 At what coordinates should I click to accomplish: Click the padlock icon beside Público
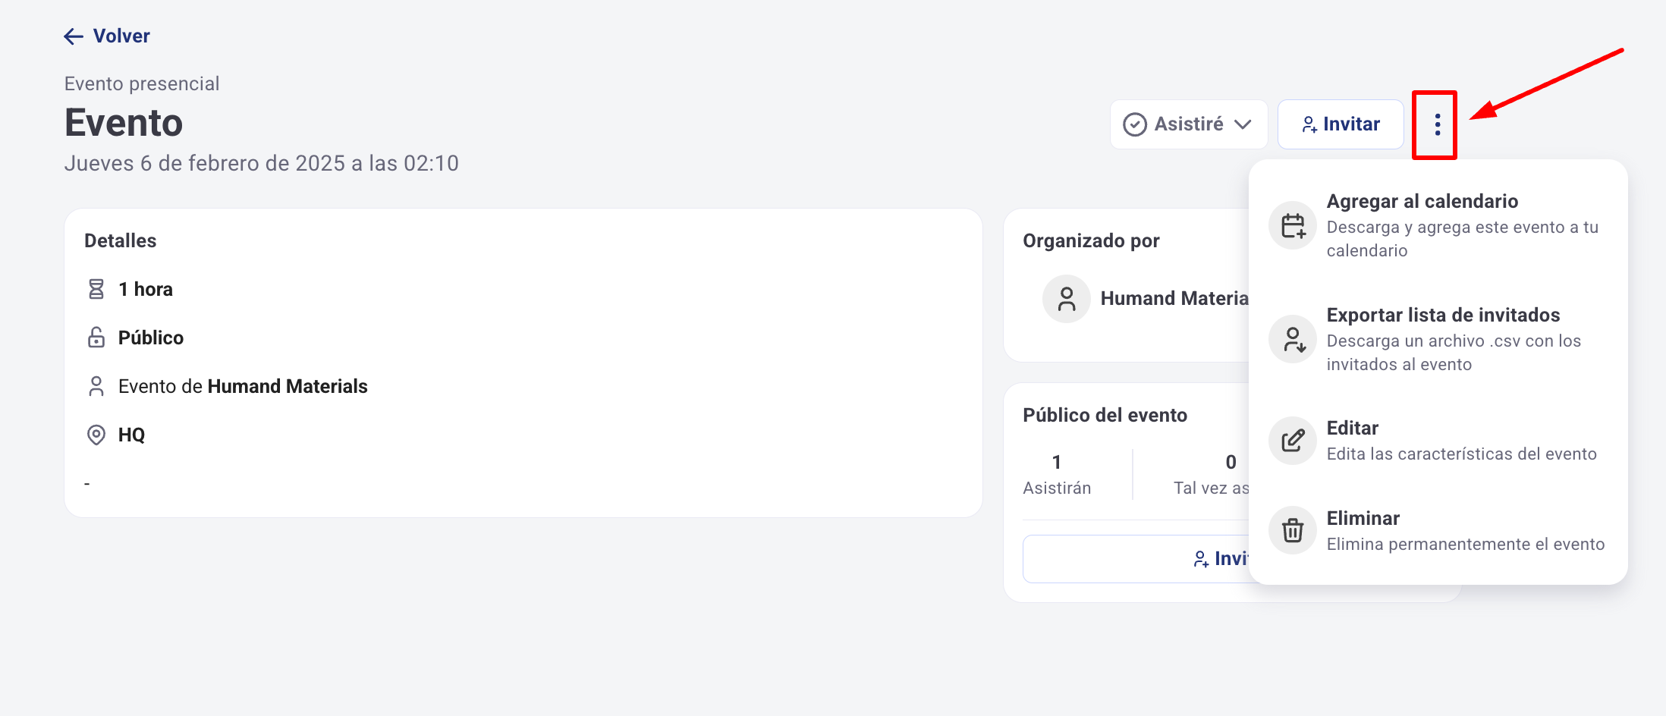click(x=96, y=338)
